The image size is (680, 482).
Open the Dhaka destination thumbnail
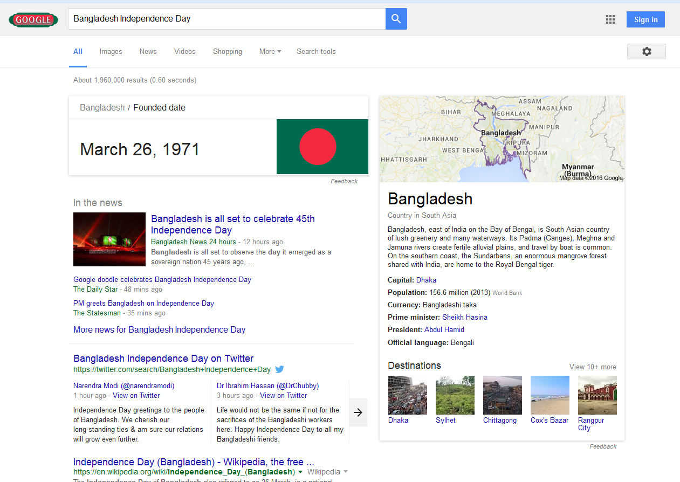407,395
